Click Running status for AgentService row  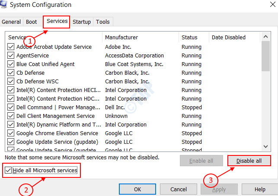coord(192,56)
